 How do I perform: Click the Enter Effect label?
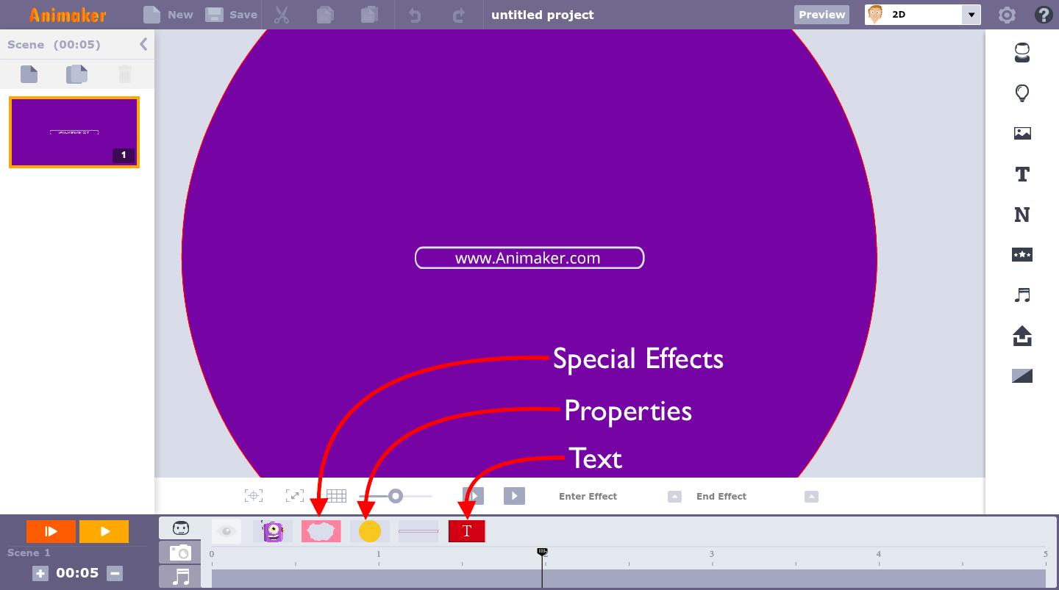(588, 497)
